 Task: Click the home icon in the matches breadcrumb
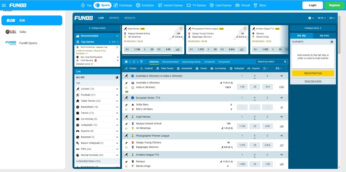click(126, 62)
